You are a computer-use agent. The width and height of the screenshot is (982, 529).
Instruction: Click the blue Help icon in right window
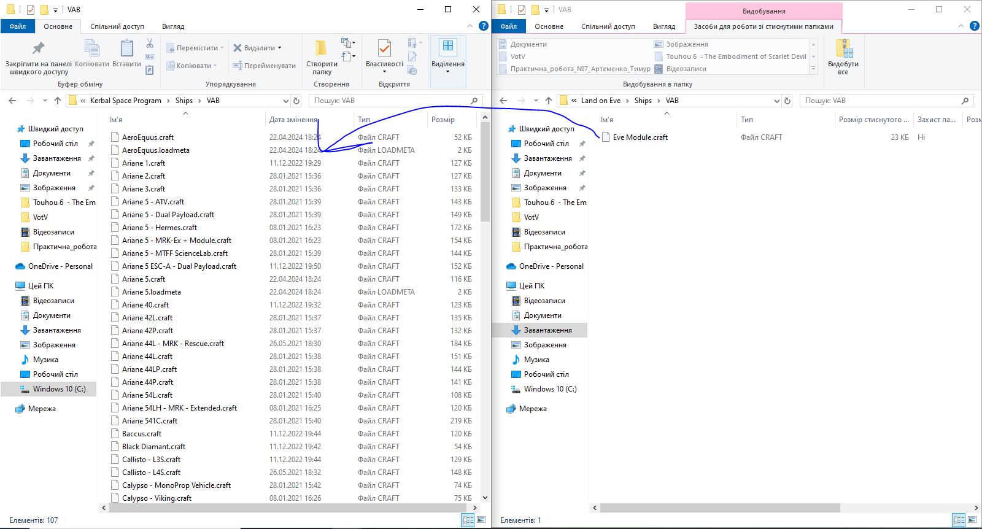[975, 26]
